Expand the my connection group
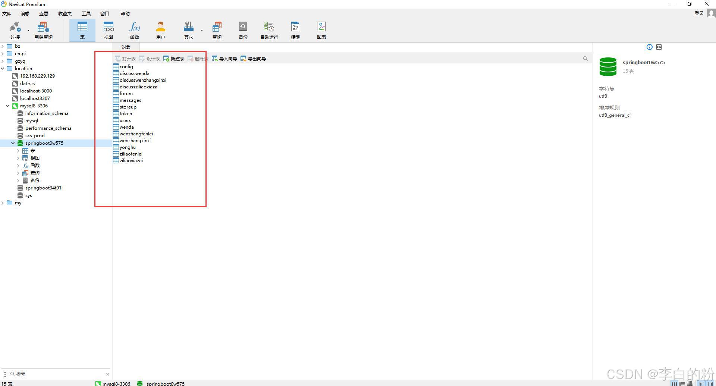 click(x=3, y=203)
